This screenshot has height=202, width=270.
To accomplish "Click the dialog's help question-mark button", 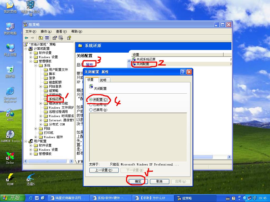I will point(183,72).
